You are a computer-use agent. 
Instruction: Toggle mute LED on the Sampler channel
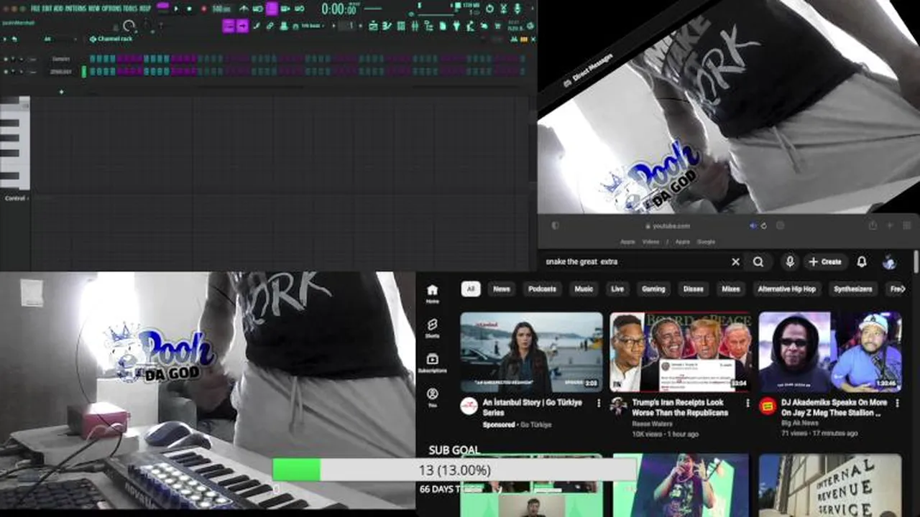click(6, 59)
